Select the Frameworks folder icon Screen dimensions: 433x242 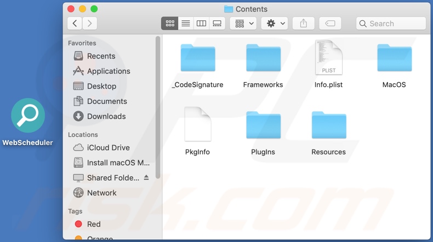coord(264,57)
